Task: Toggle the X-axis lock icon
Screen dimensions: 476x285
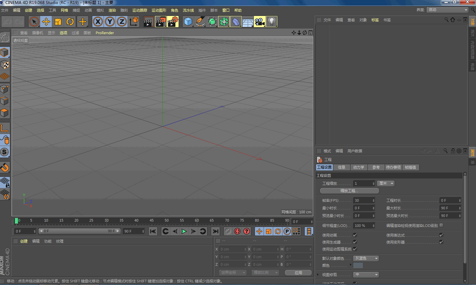Action: click(98, 22)
